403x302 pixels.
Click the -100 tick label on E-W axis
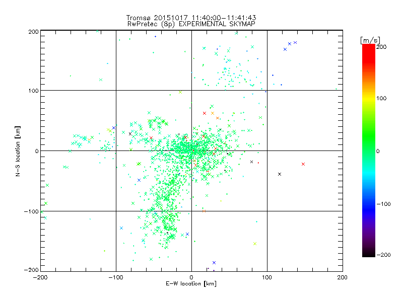coord(116,278)
